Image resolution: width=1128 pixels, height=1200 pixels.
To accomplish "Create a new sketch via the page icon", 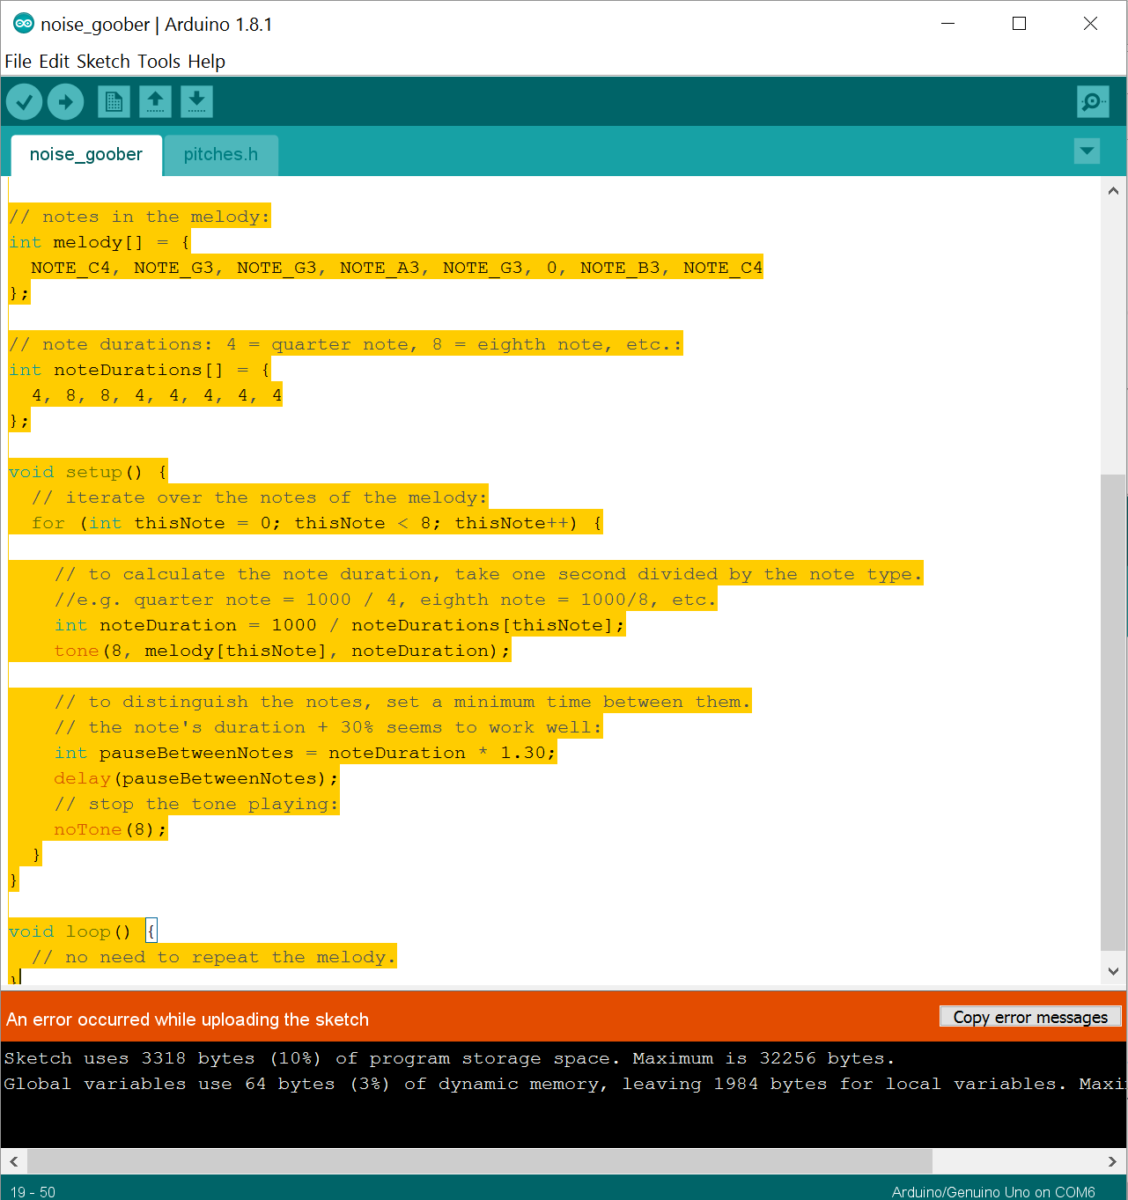I will click(x=114, y=102).
